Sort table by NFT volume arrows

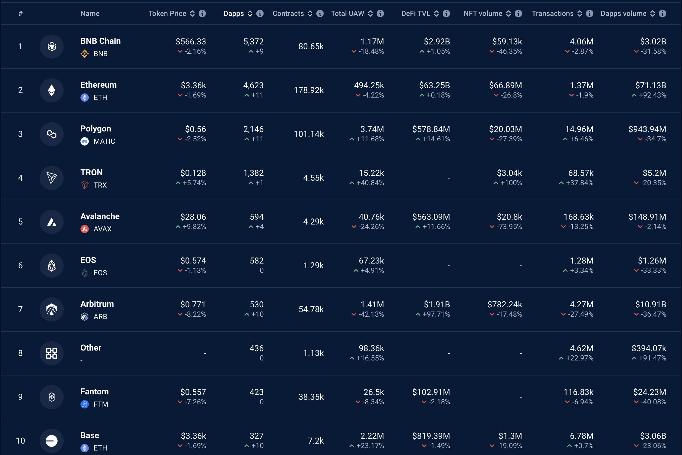(x=508, y=14)
